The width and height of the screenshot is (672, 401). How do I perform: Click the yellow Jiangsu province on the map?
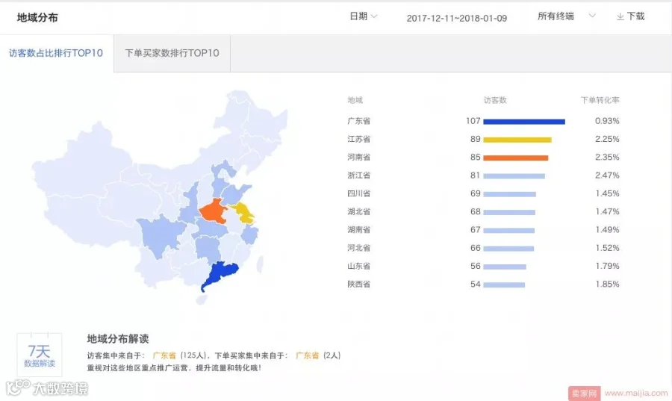[245, 214]
